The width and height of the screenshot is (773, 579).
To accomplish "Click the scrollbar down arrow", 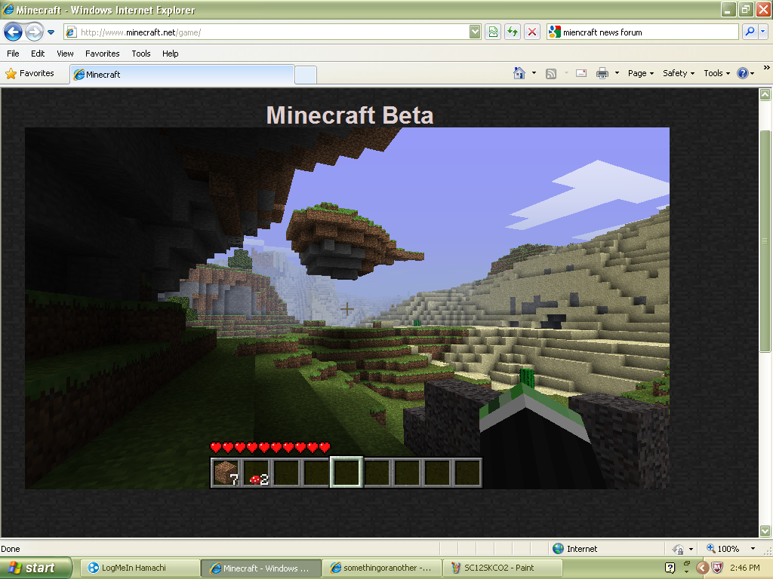I will coord(765,531).
